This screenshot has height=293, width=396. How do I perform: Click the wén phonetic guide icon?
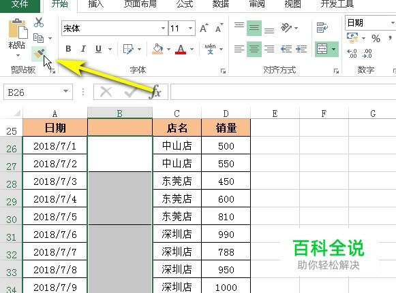pos(210,49)
